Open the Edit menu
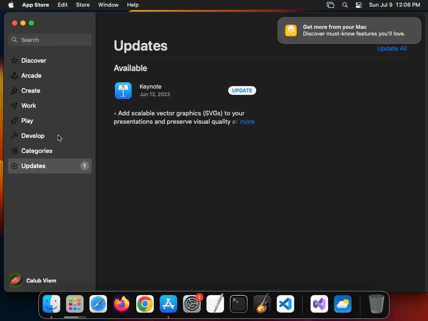The height and width of the screenshot is (321, 428). tap(63, 5)
